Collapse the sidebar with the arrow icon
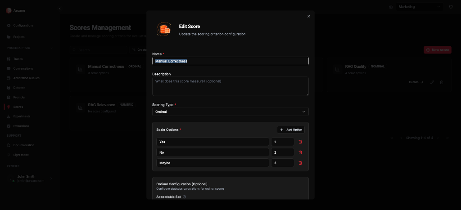Screen dimensions: 461x210 click(60, 9)
